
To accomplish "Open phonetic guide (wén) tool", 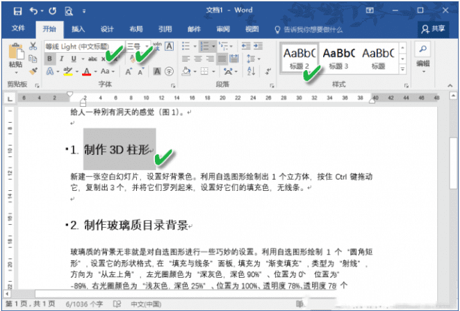I will 157,46.
